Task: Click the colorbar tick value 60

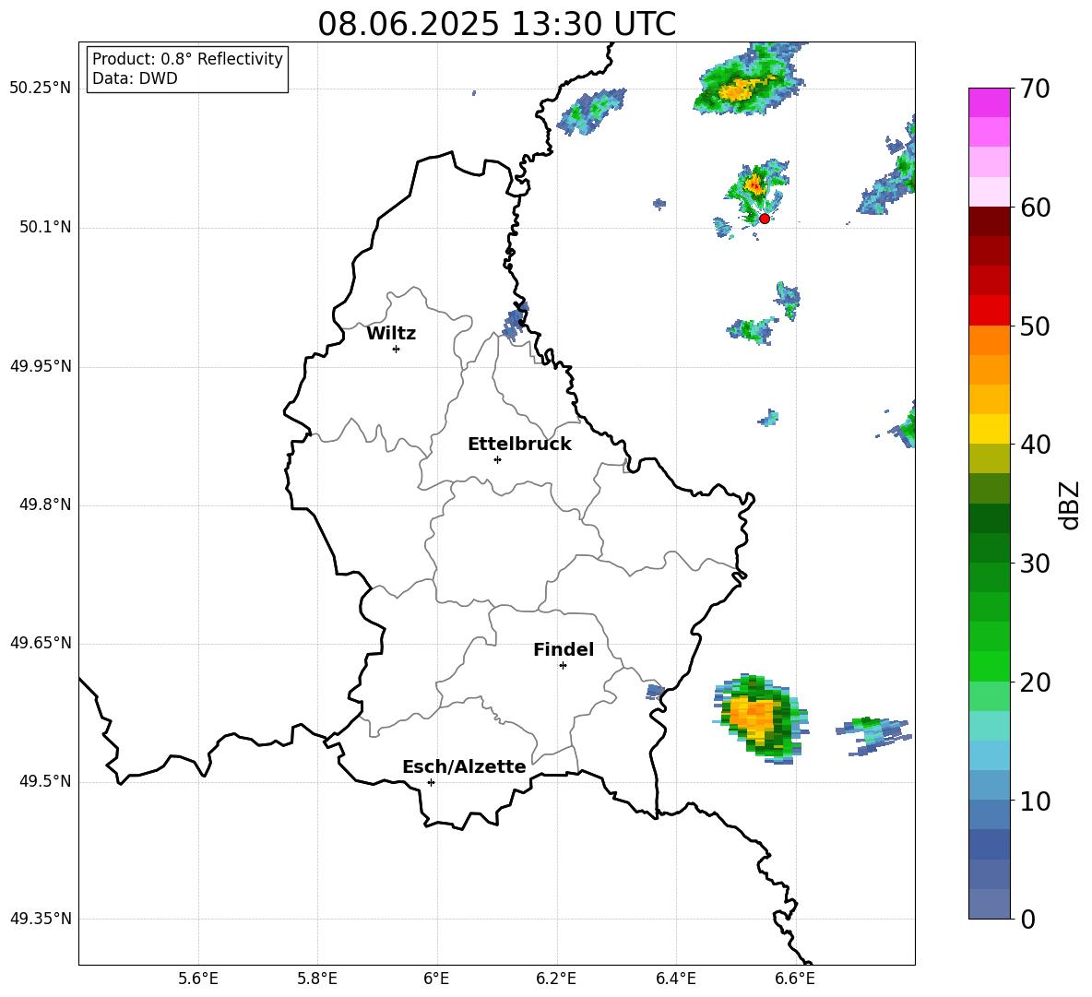Action: [x=1035, y=208]
